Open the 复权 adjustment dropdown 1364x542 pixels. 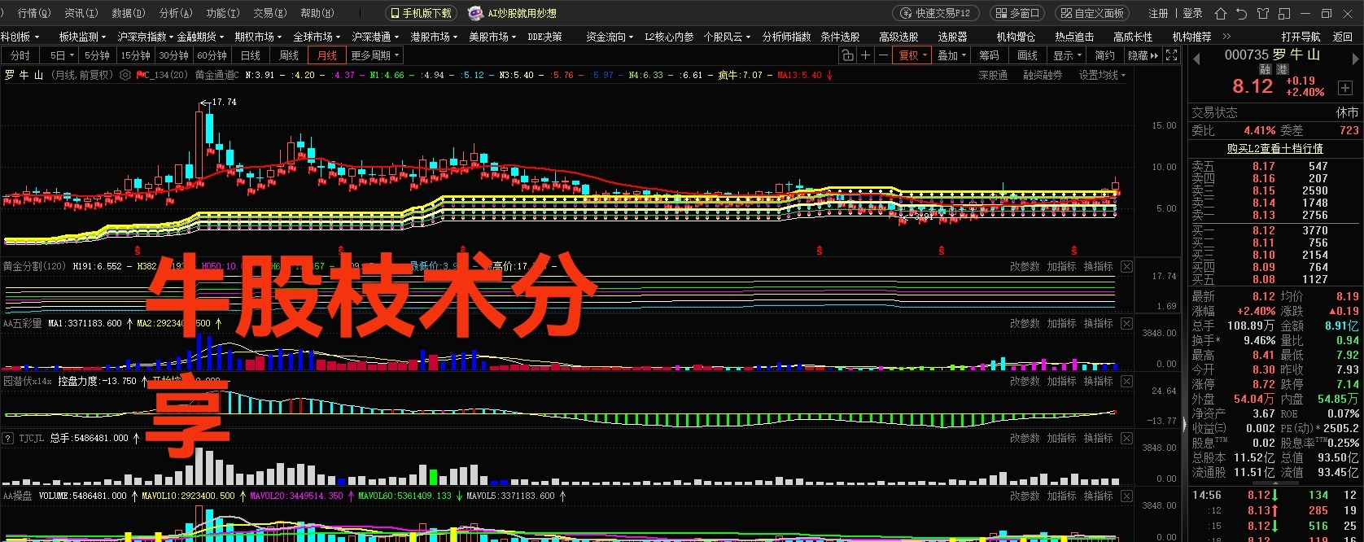click(913, 55)
